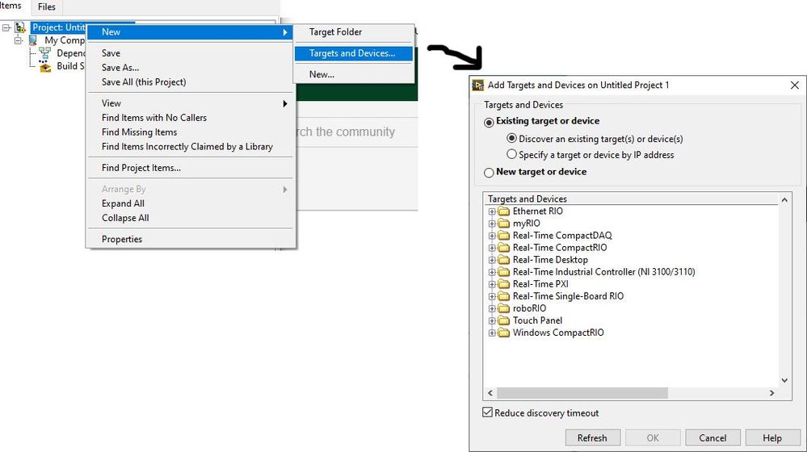Screen dimensions: 807x452
Task: Select New target or device radio
Action: point(489,173)
